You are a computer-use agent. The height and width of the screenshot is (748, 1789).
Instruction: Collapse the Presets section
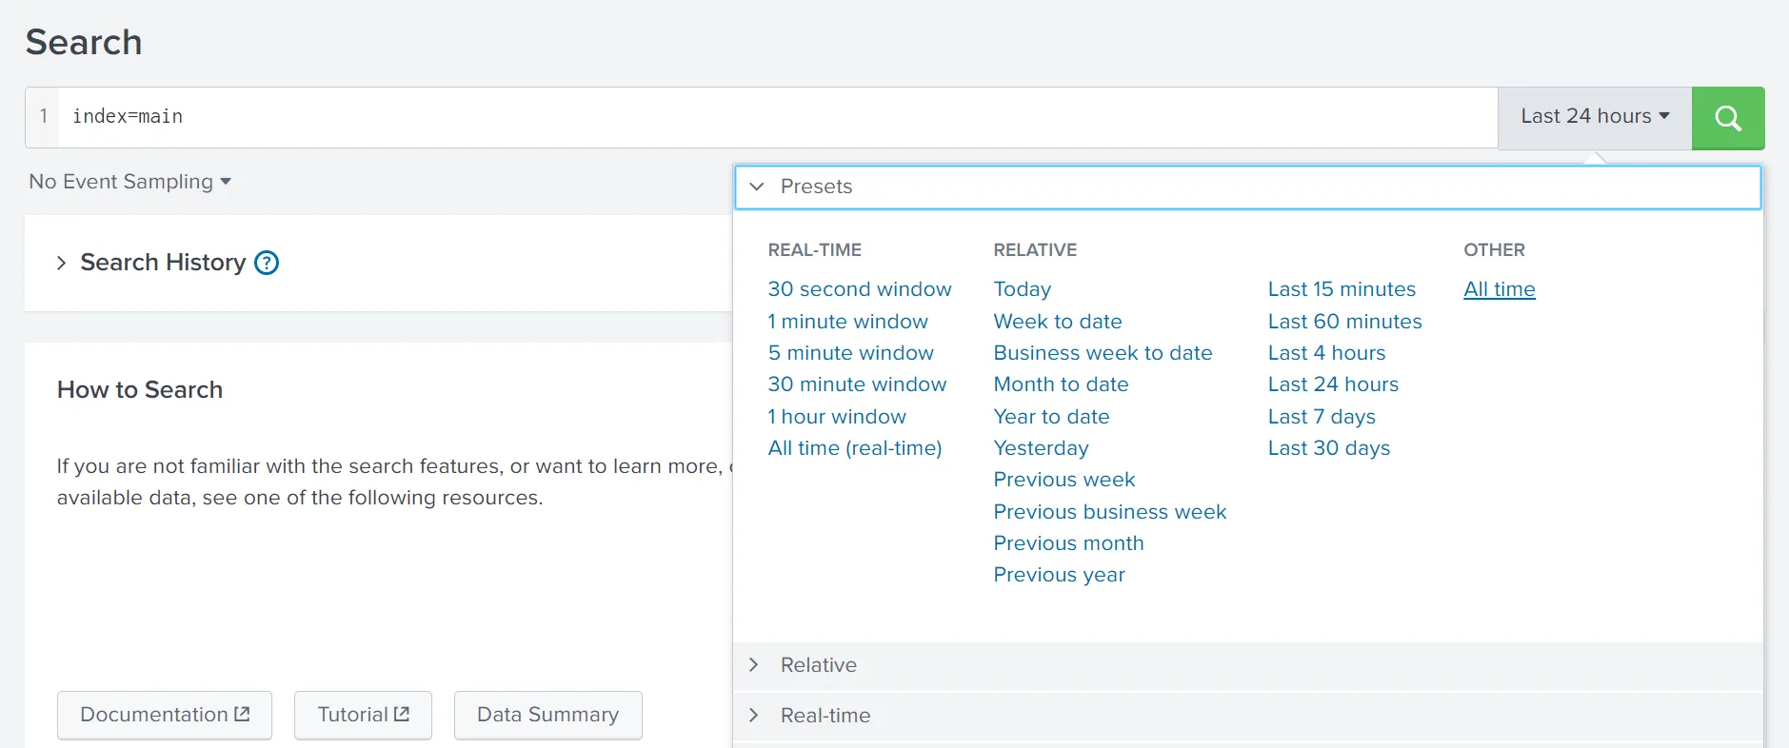point(1247,187)
